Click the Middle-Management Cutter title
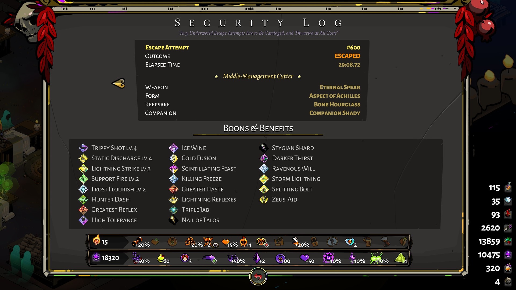The height and width of the screenshot is (290, 516). 258,76
